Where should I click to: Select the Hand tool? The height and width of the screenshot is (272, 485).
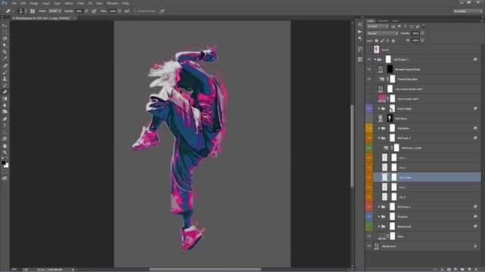coord(5,146)
